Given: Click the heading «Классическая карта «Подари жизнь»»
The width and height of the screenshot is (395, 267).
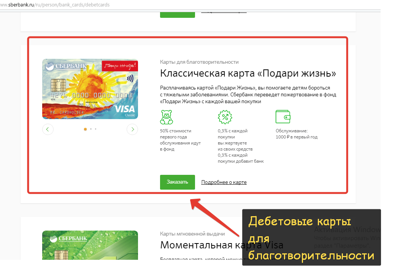Looking at the screenshot, I should pyautogui.click(x=248, y=73).
